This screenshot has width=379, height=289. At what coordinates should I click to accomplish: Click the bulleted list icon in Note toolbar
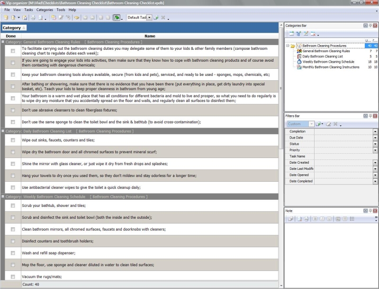352,219
